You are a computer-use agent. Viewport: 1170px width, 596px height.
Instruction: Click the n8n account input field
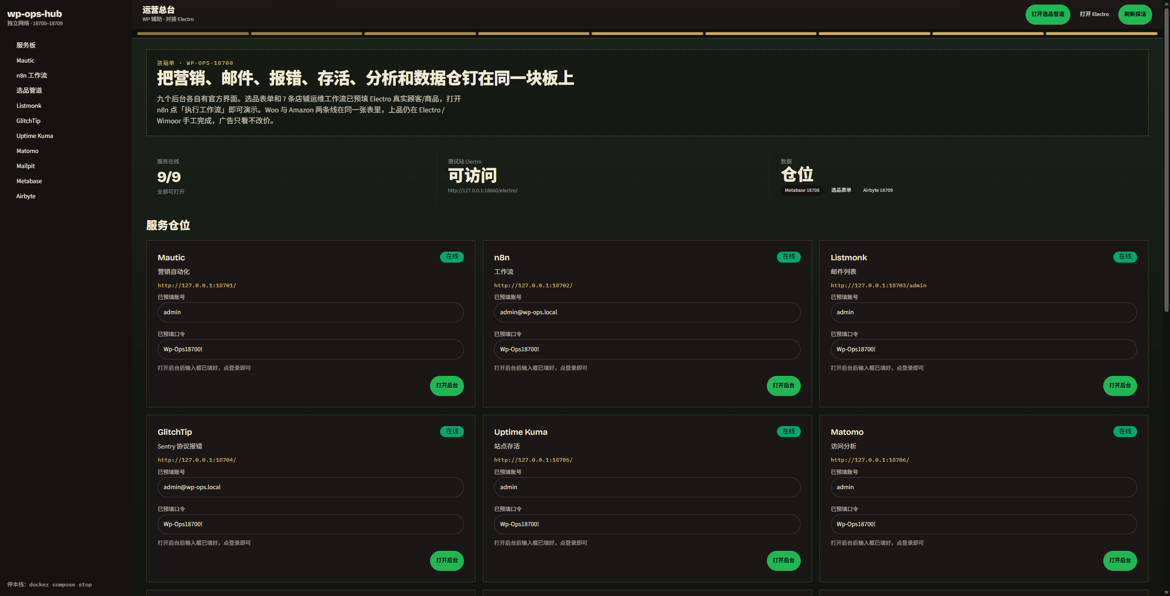647,312
